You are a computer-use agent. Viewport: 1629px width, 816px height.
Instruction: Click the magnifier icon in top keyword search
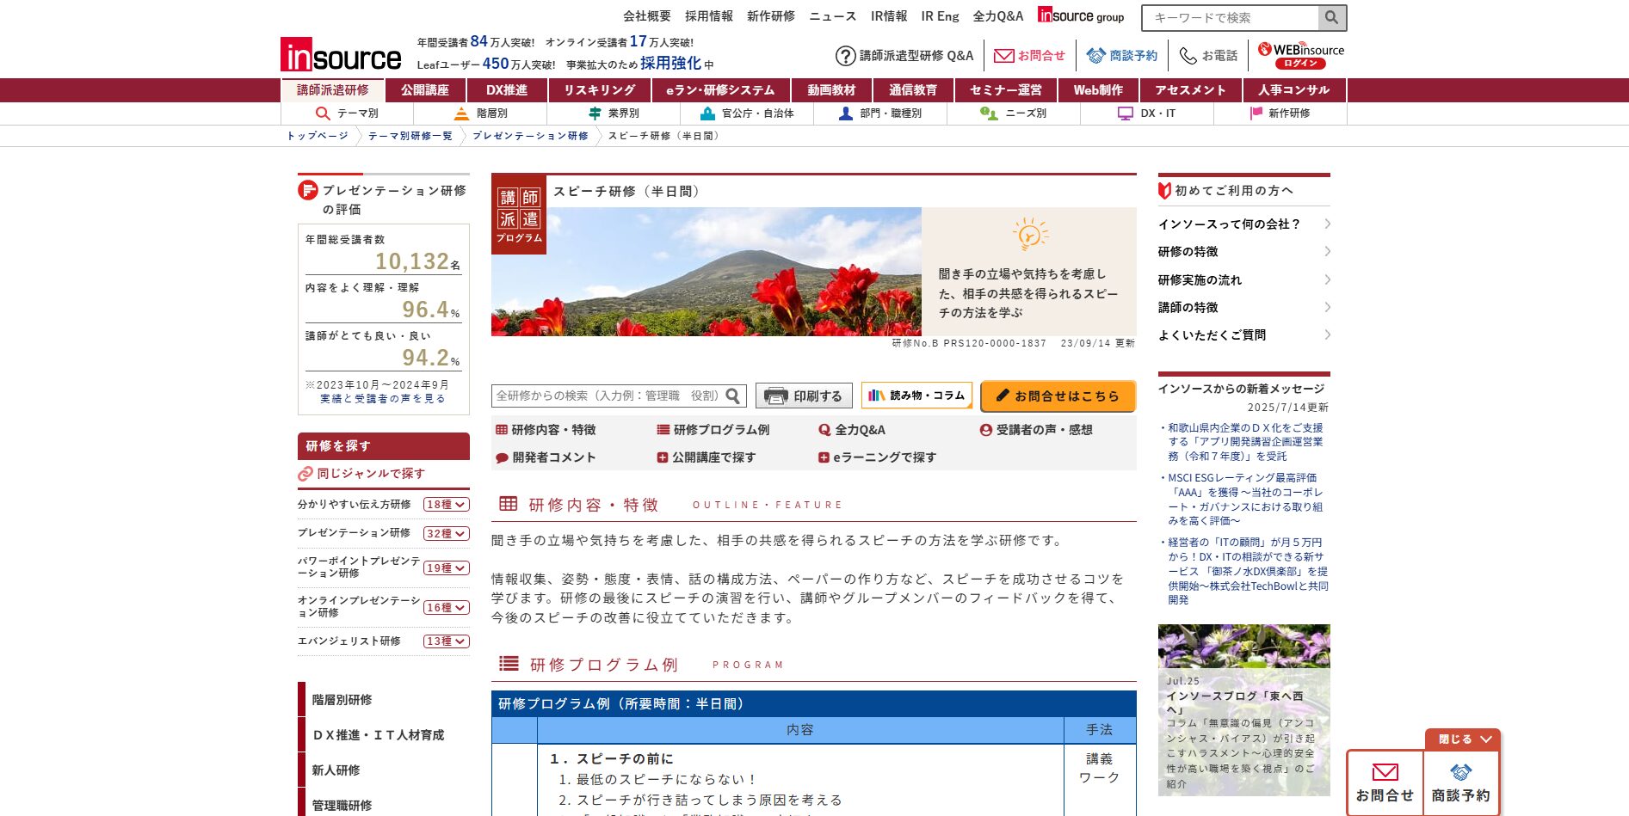[1331, 18]
